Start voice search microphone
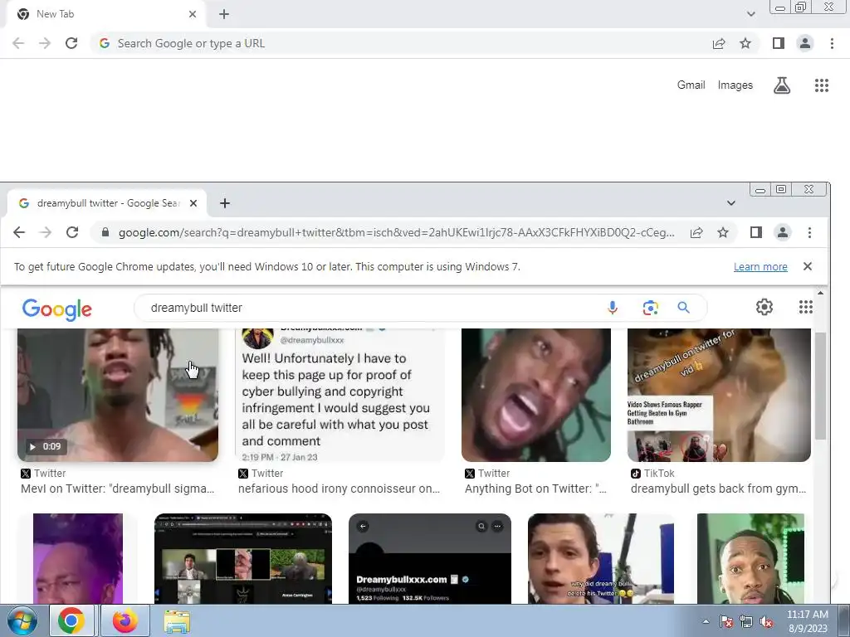 pos(612,308)
